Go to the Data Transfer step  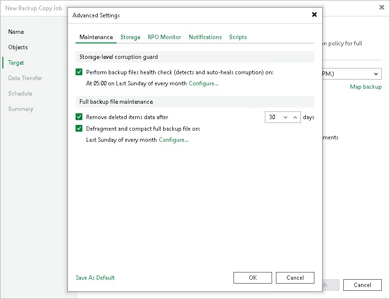click(x=25, y=78)
